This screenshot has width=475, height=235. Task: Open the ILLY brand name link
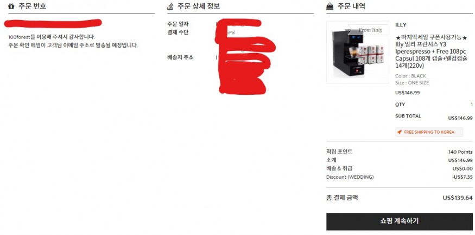pyautogui.click(x=401, y=25)
